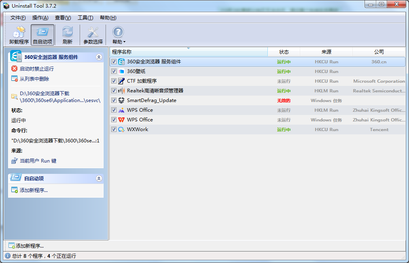409x263 pixels.
Task: Click the Tencent company cell
Action: click(x=379, y=129)
